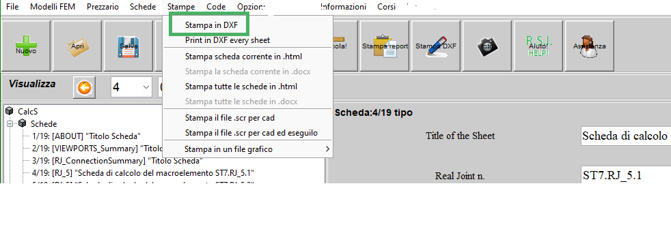Expand the Stampa in un file grafico submenu

click(x=248, y=149)
